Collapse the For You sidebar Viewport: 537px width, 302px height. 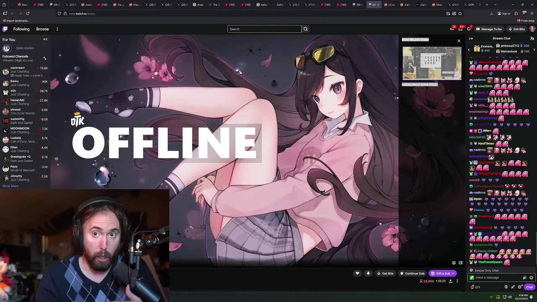click(x=45, y=39)
